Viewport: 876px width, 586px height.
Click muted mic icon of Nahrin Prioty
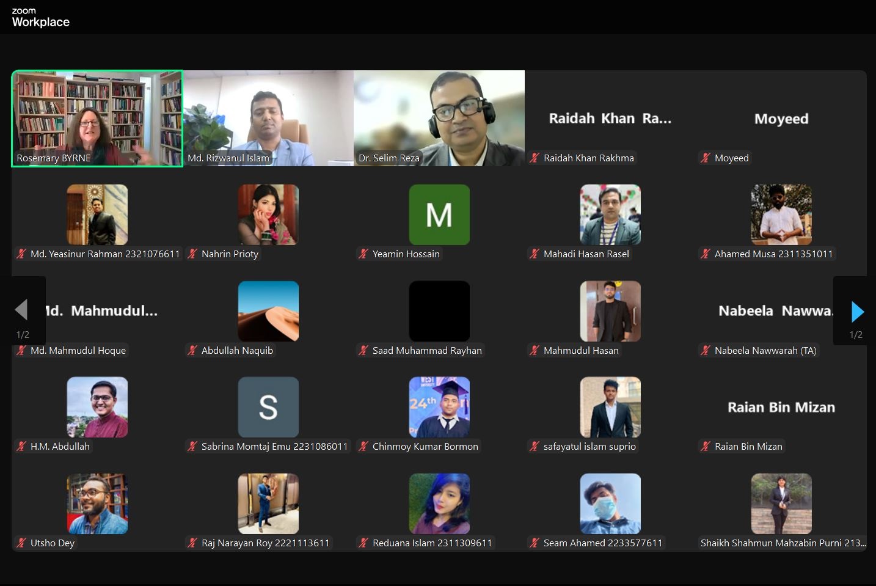point(192,254)
